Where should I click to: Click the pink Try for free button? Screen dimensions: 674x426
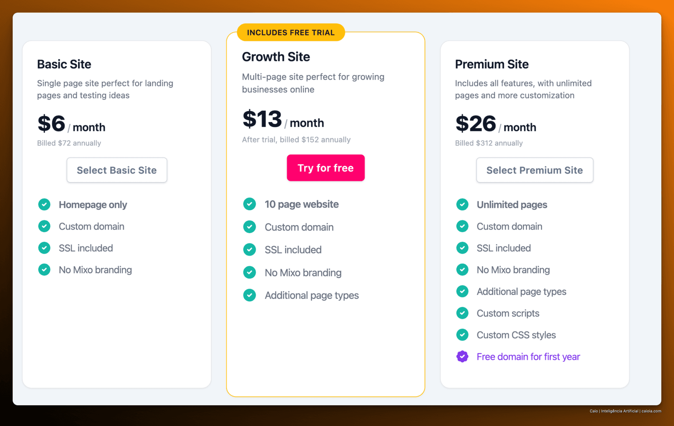(x=326, y=168)
